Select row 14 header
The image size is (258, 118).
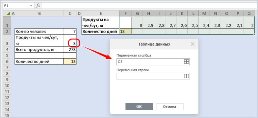pos(7,110)
